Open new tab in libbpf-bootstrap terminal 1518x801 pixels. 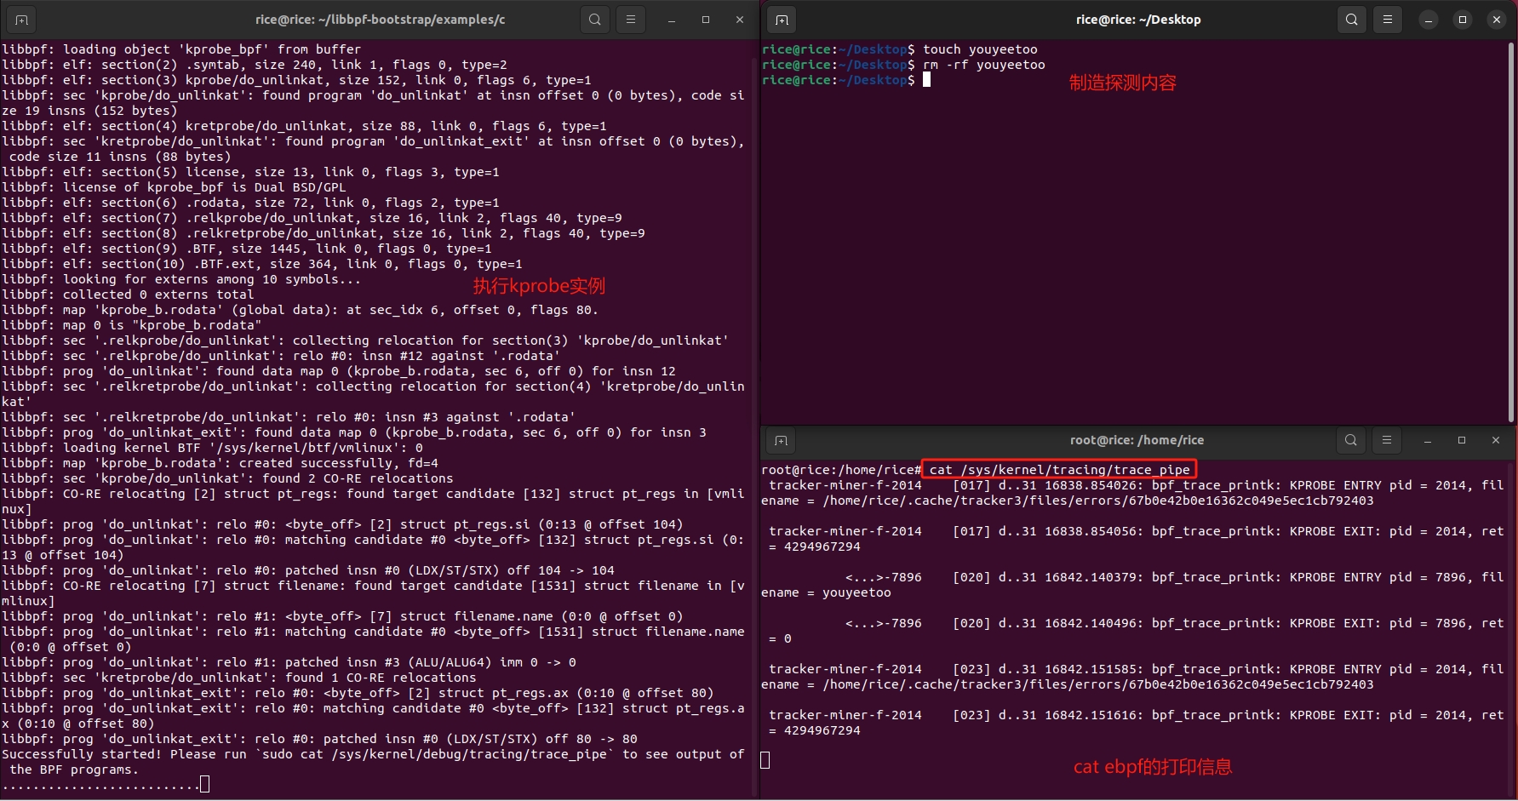[21, 20]
